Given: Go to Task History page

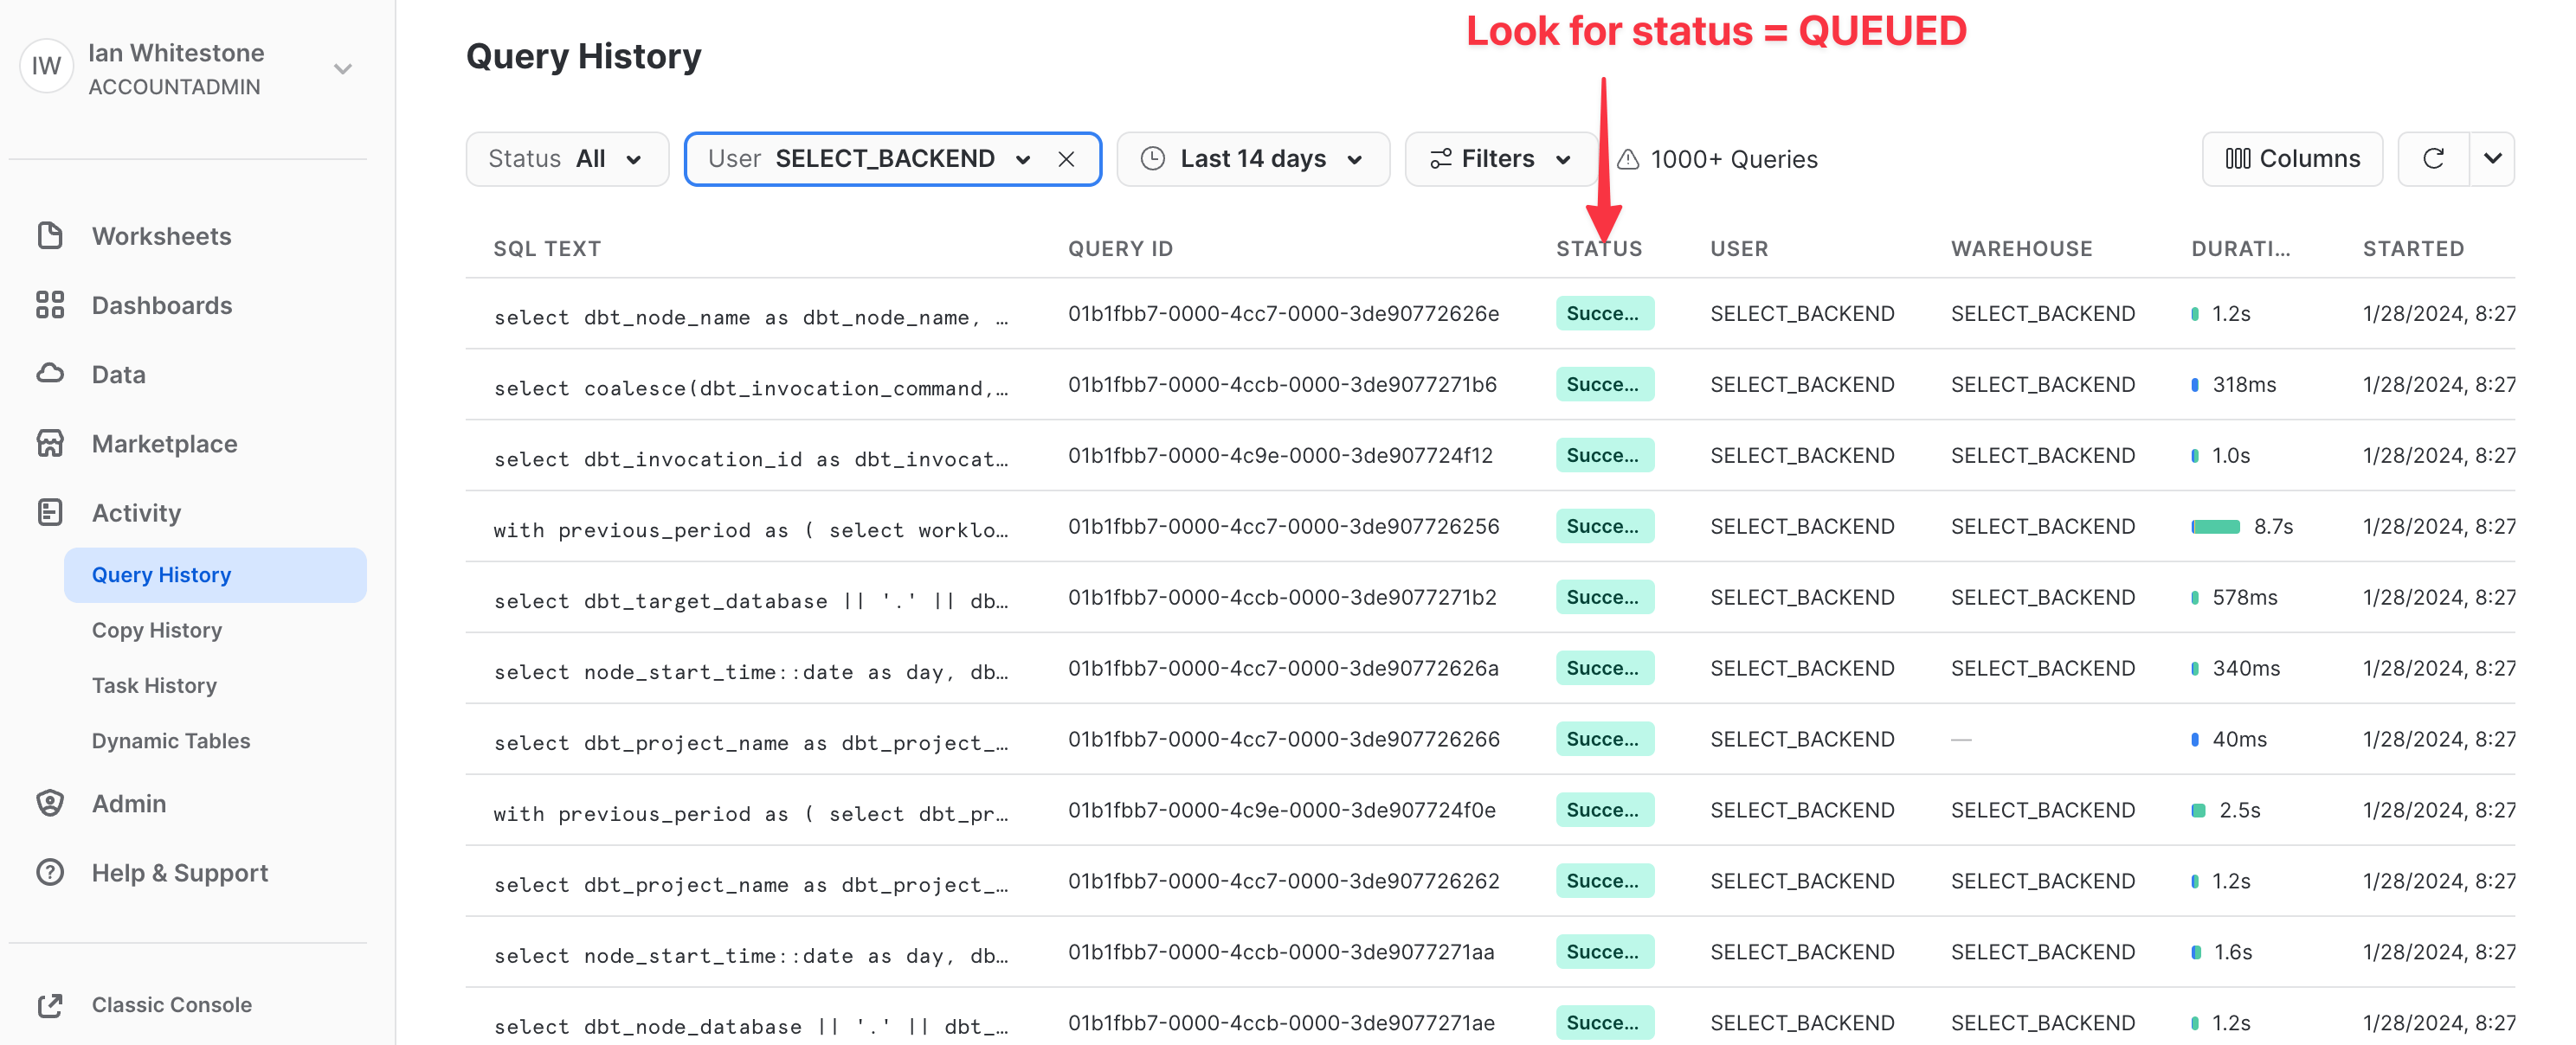Looking at the screenshot, I should (154, 685).
